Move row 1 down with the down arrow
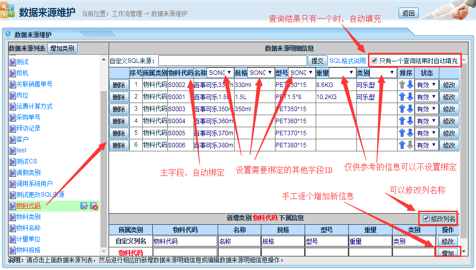This screenshot has height=270, width=476. tap(410, 85)
